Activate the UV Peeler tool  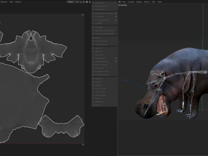click(x=104, y=27)
